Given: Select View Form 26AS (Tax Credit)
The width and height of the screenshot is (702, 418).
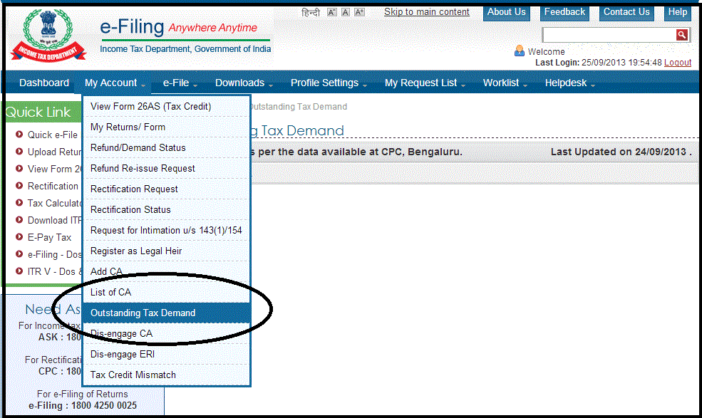Looking at the screenshot, I should [166, 107].
